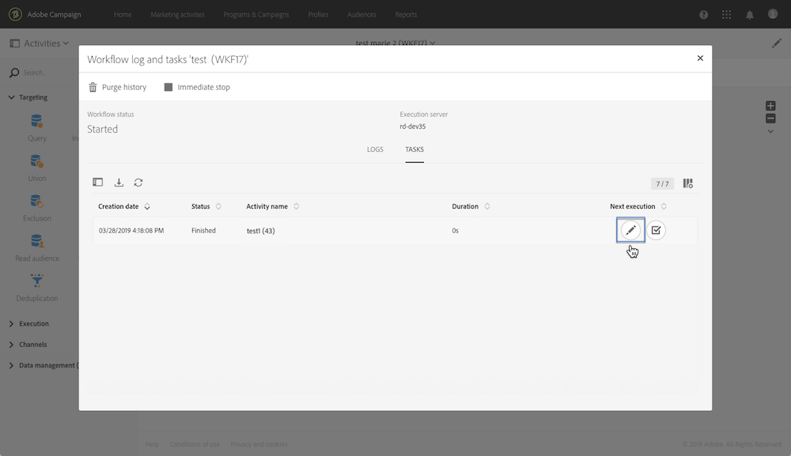Click the Purge history button label
This screenshot has width=791, height=456.
(124, 87)
